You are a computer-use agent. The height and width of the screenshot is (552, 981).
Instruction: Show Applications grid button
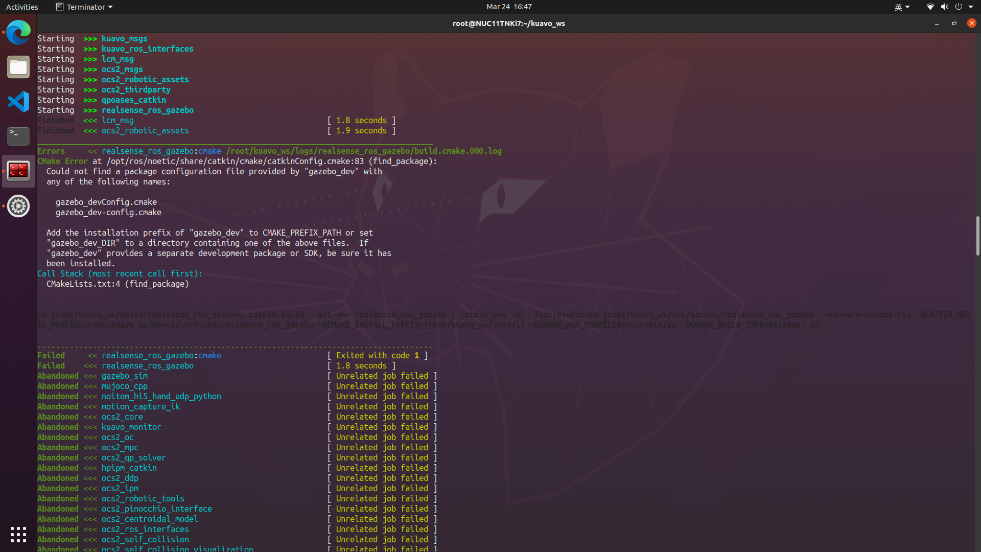(18, 535)
